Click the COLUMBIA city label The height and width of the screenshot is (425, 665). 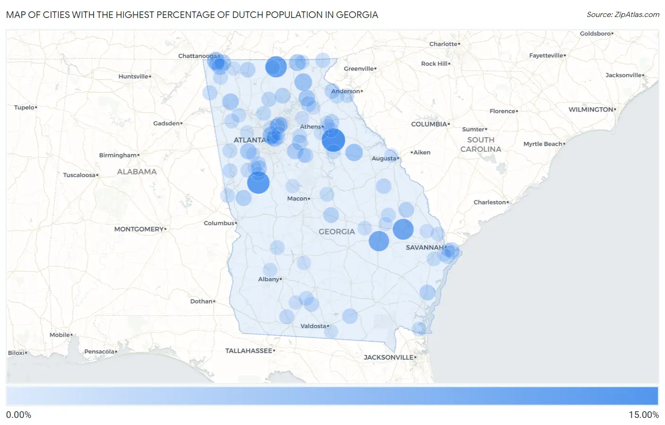(x=429, y=124)
